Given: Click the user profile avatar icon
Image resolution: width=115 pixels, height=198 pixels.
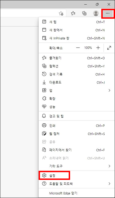Looking at the screenshot, I should click(96, 13).
